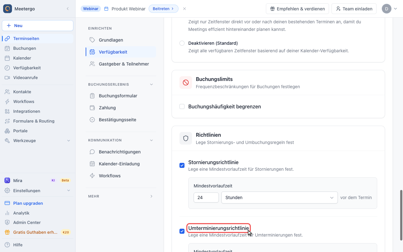Collapse the Buchungserlebnis section

pyautogui.click(x=151, y=84)
